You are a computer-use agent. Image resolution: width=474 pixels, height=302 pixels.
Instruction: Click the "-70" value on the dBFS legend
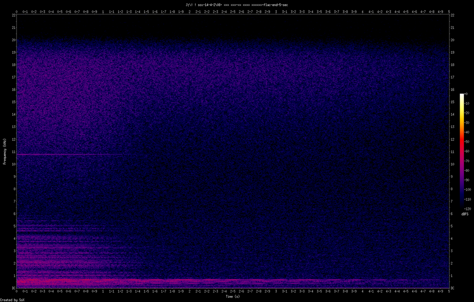coord(466,161)
